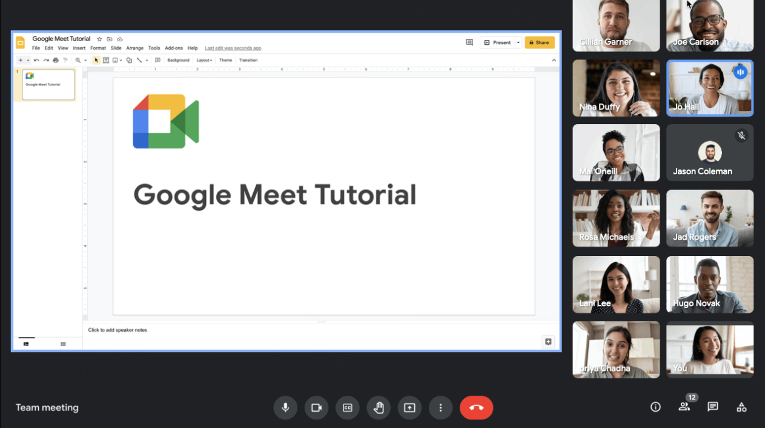Expand the Layout dropdown in the toolbar

click(204, 61)
